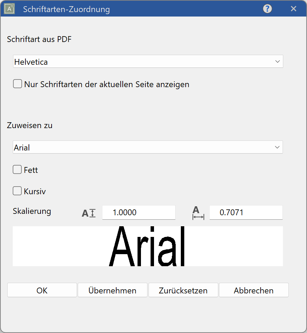The width and height of the screenshot is (307, 333).
Task: Click the height scaling icon beside 1.0000
Action: coord(88,213)
